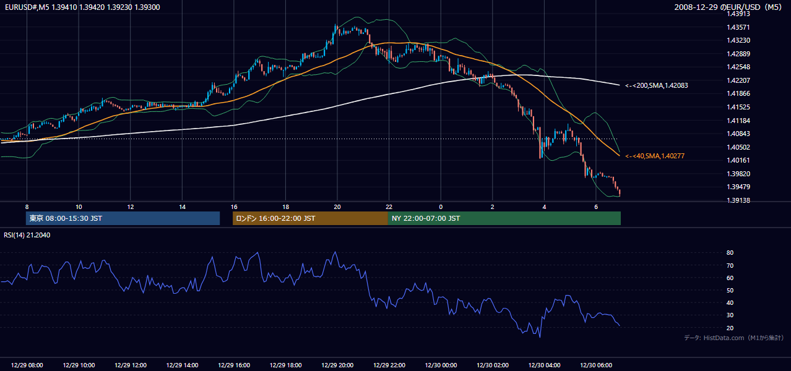Click hour label 2 under price chart
Image resolution: width=791 pixels, height=371 pixels.
point(493,207)
